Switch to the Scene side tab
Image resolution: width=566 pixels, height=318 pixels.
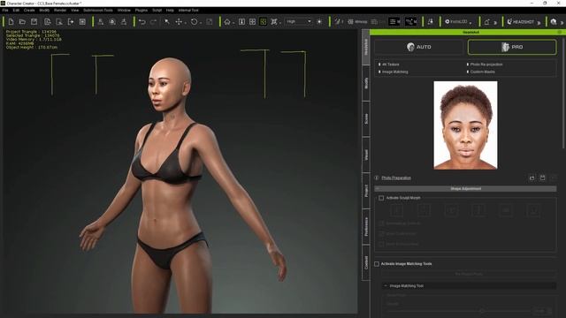tap(366, 119)
